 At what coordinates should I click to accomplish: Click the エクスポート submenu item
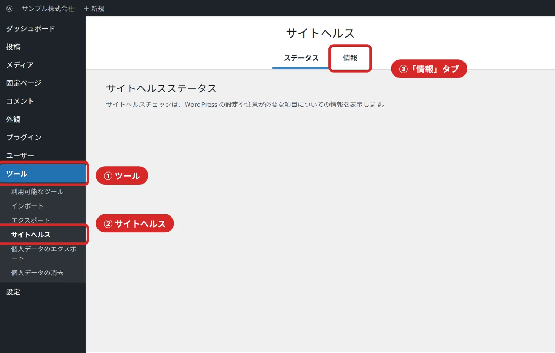click(x=30, y=220)
